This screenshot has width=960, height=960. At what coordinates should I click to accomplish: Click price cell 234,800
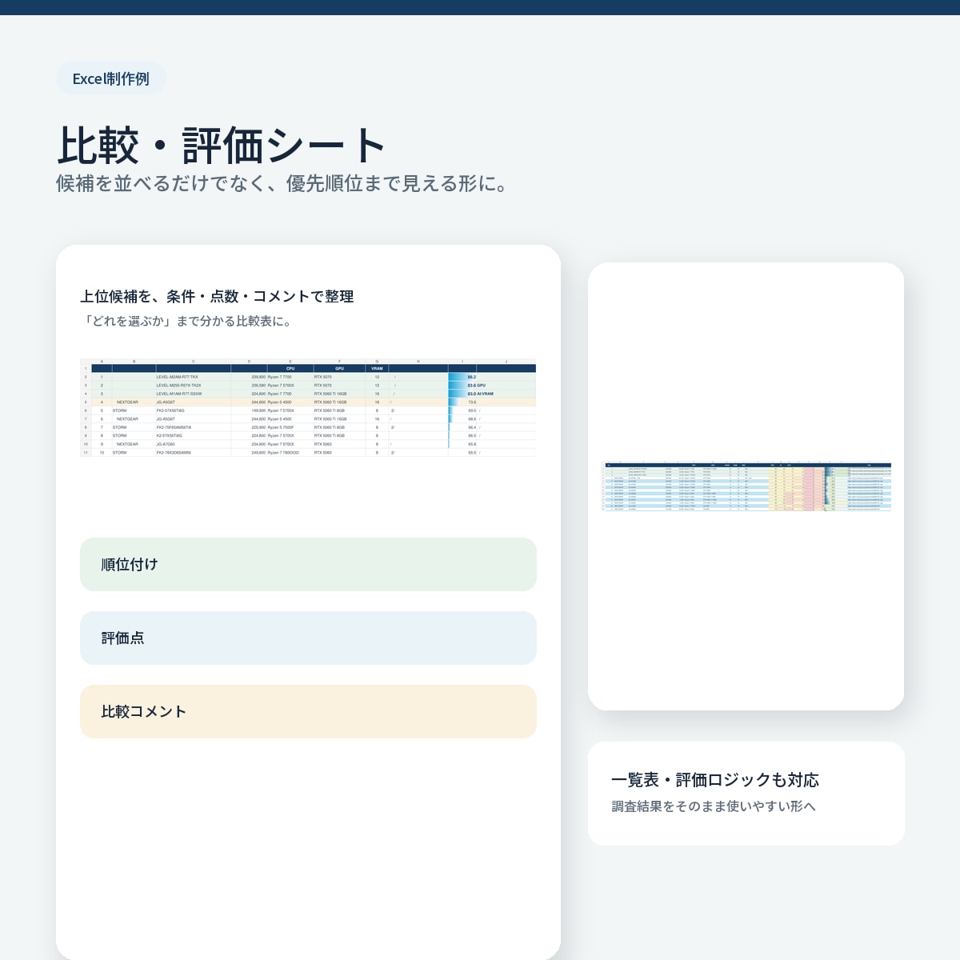click(258, 444)
